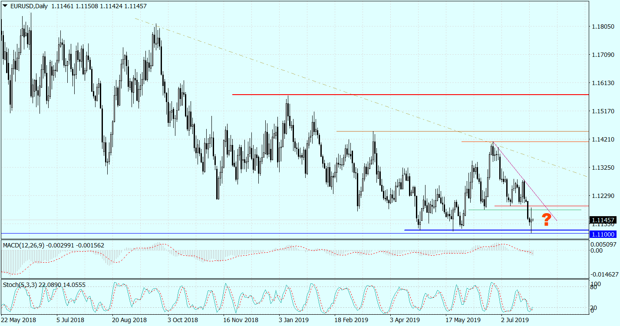
Task: Click the 3 Oct 2018 date label
Action: (x=183, y=320)
